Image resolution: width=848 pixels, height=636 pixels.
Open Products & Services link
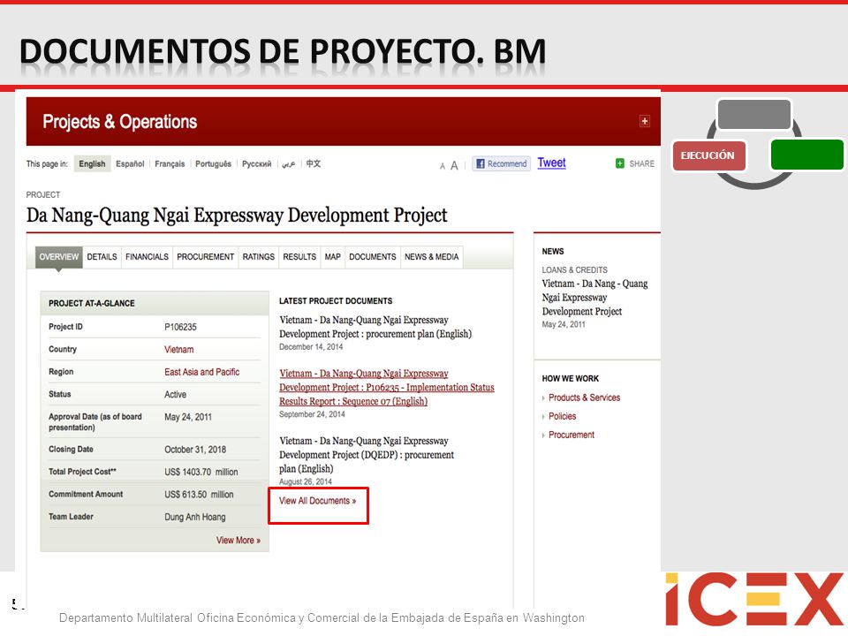(584, 397)
